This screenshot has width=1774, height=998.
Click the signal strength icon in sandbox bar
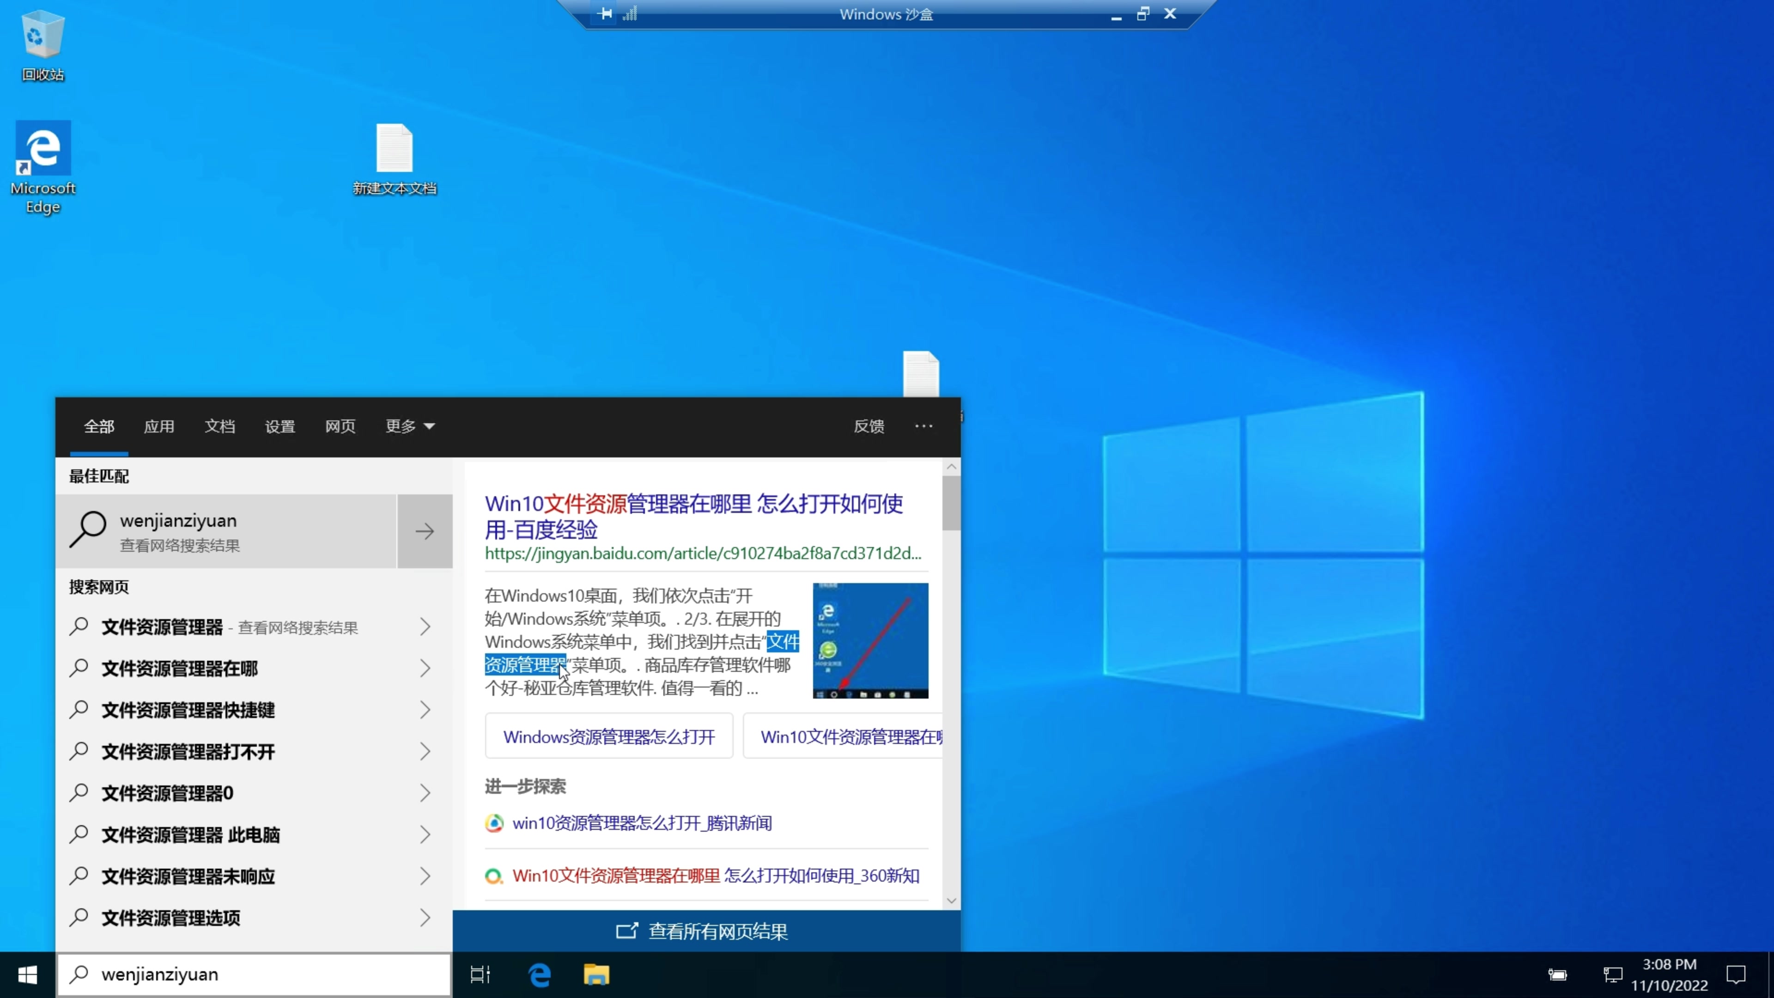point(630,14)
